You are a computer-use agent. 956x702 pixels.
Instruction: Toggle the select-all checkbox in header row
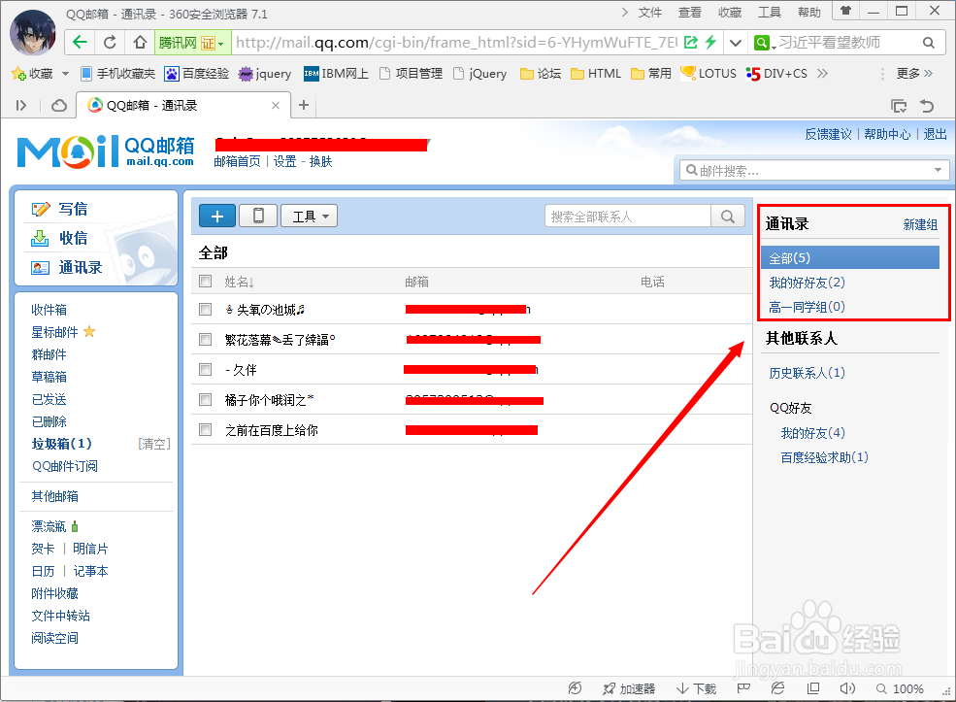(x=206, y=282)
